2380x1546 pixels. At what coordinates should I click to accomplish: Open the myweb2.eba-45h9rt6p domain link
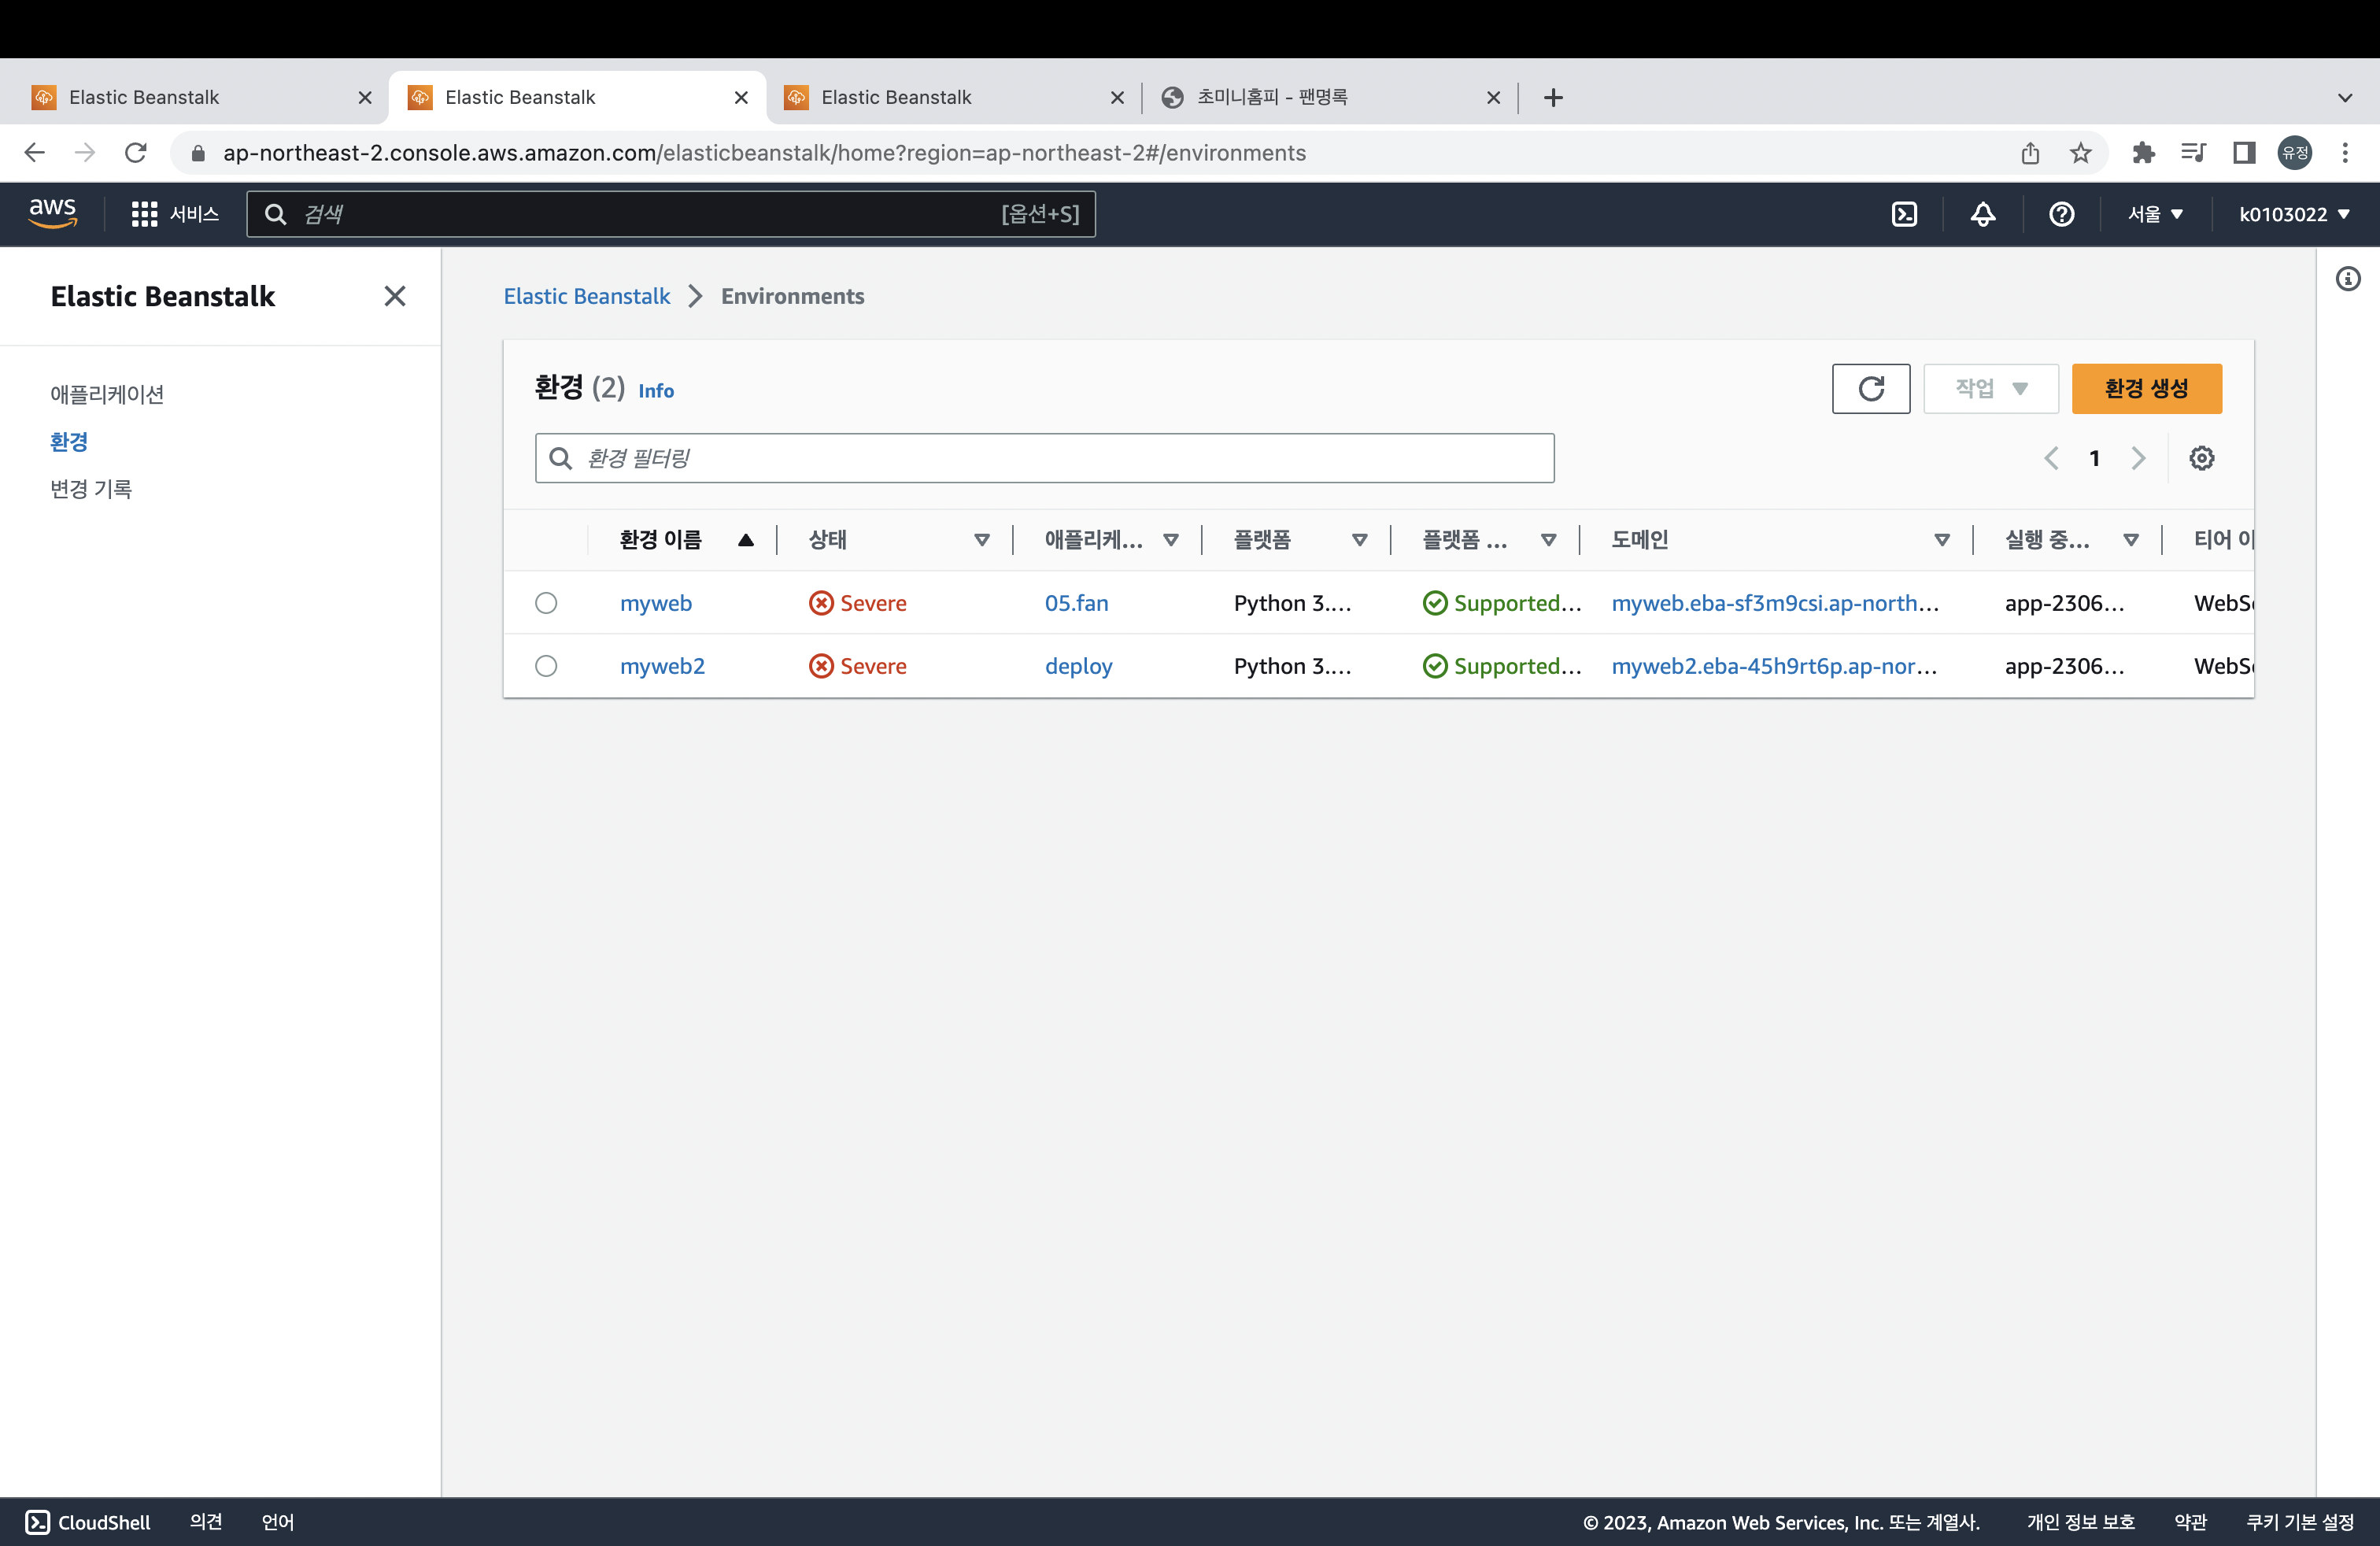[x=1774, y=666]
